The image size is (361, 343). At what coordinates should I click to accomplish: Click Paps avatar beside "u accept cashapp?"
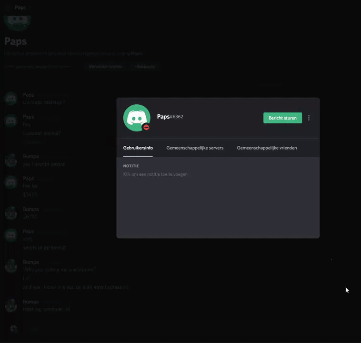(11, 99)
